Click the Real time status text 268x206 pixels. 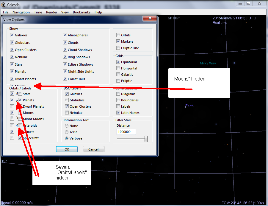(220, 23)
